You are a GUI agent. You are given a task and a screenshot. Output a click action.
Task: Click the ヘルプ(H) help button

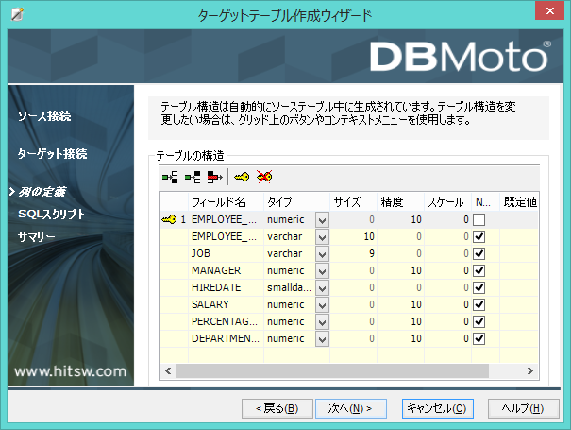coord(523,408)
